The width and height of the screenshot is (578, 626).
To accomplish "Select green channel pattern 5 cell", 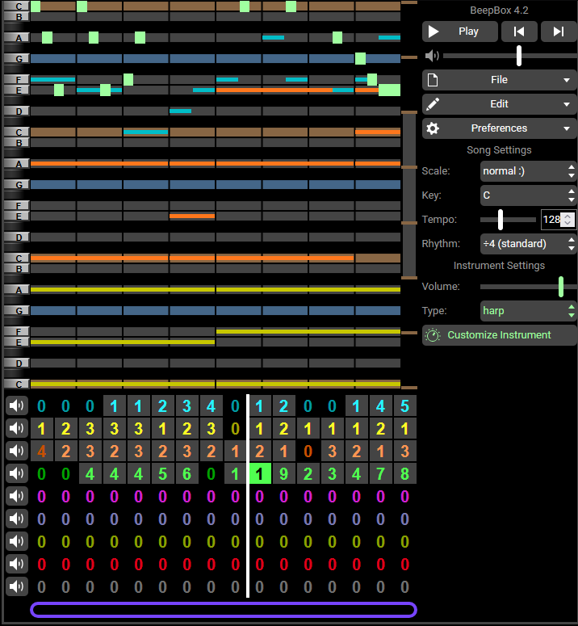I will pos(162,474).
